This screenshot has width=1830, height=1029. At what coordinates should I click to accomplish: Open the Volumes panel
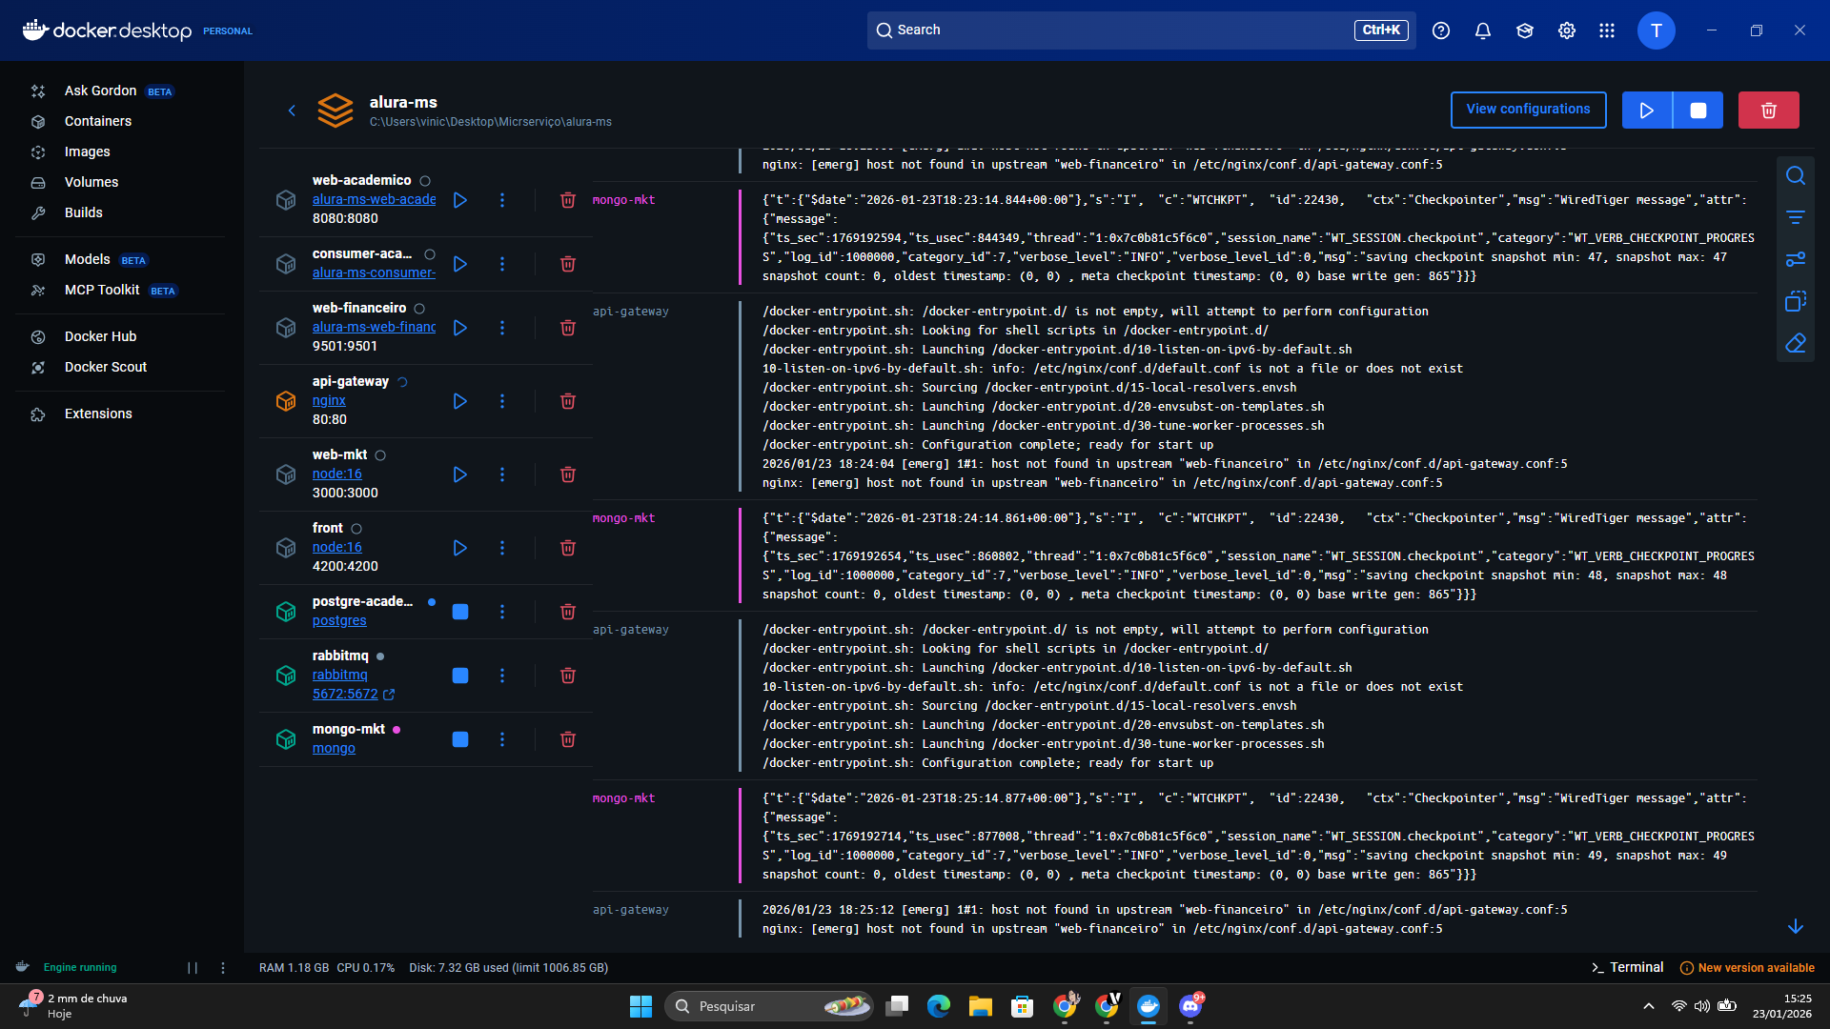coord(91,182)
